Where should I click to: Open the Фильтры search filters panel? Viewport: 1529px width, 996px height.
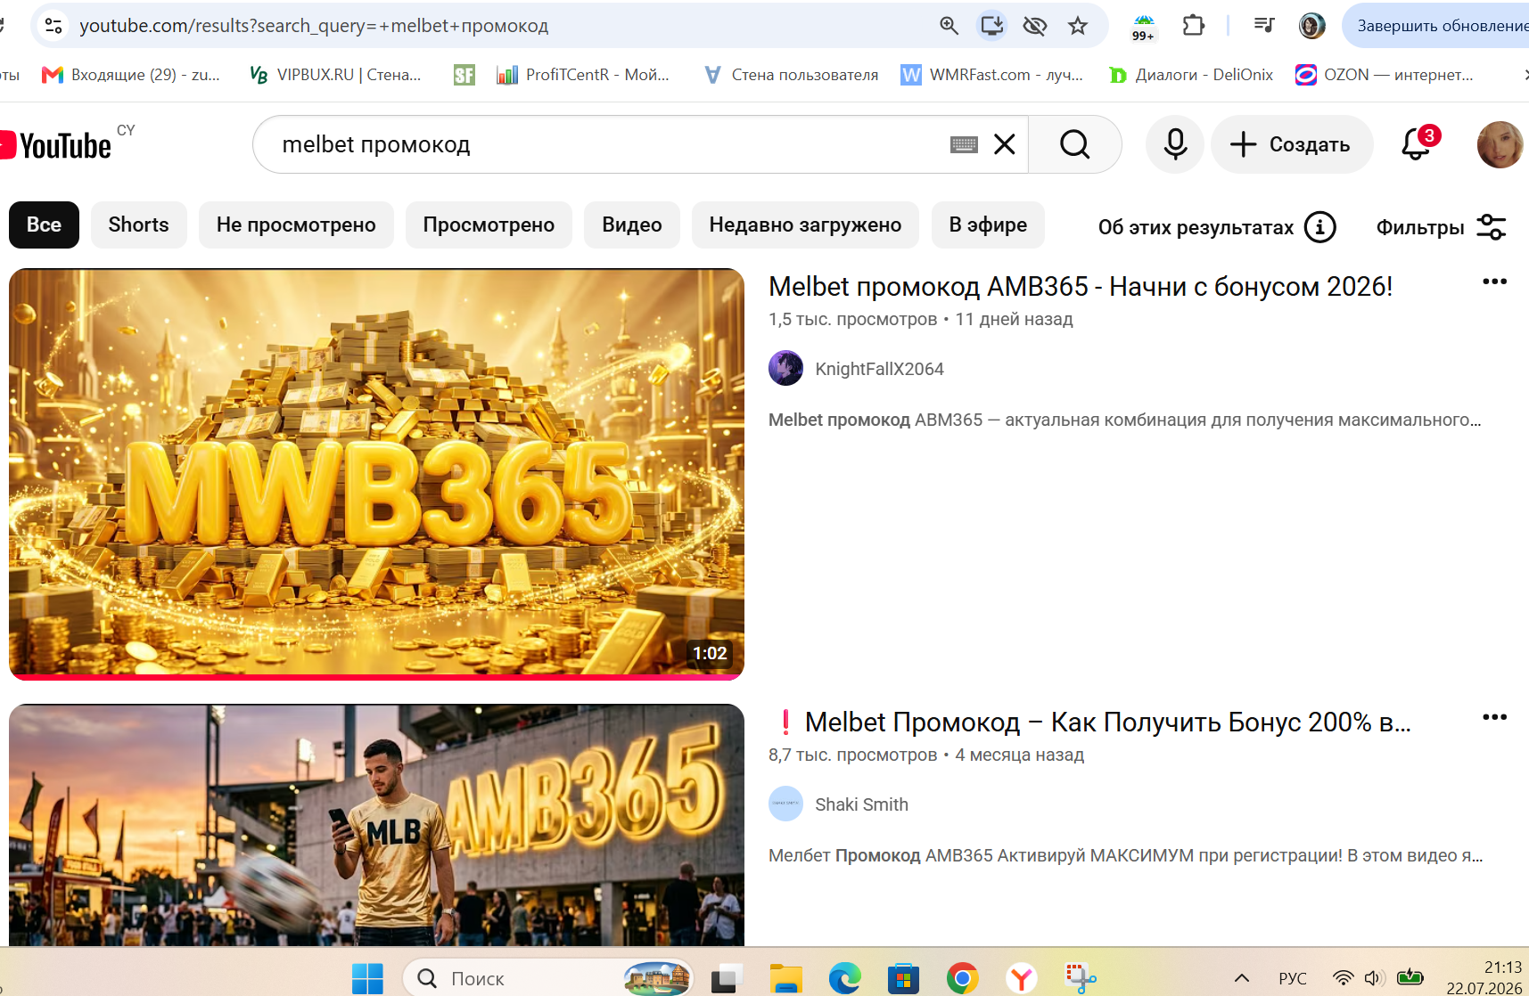[x=1442, y=227]
